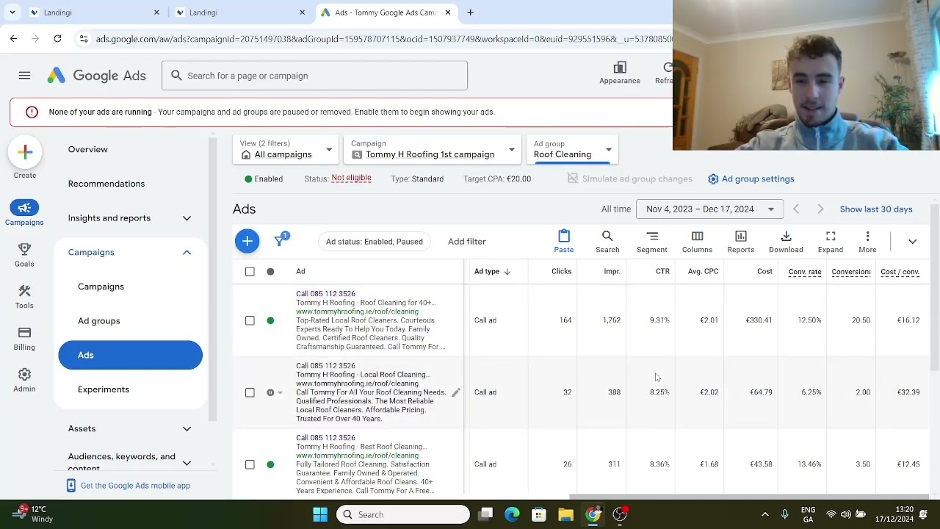Open the Goals trophy icon

click(24, 250)
